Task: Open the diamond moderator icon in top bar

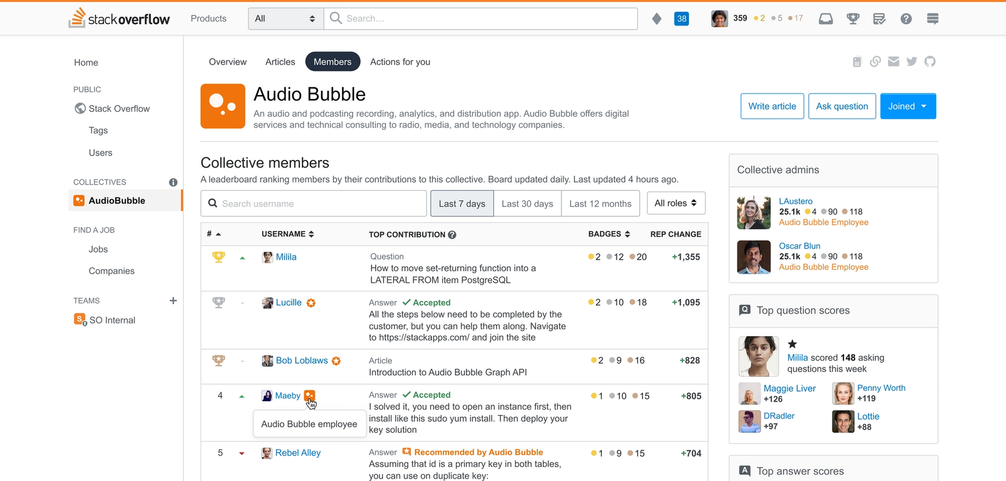Action: point(657,18)
